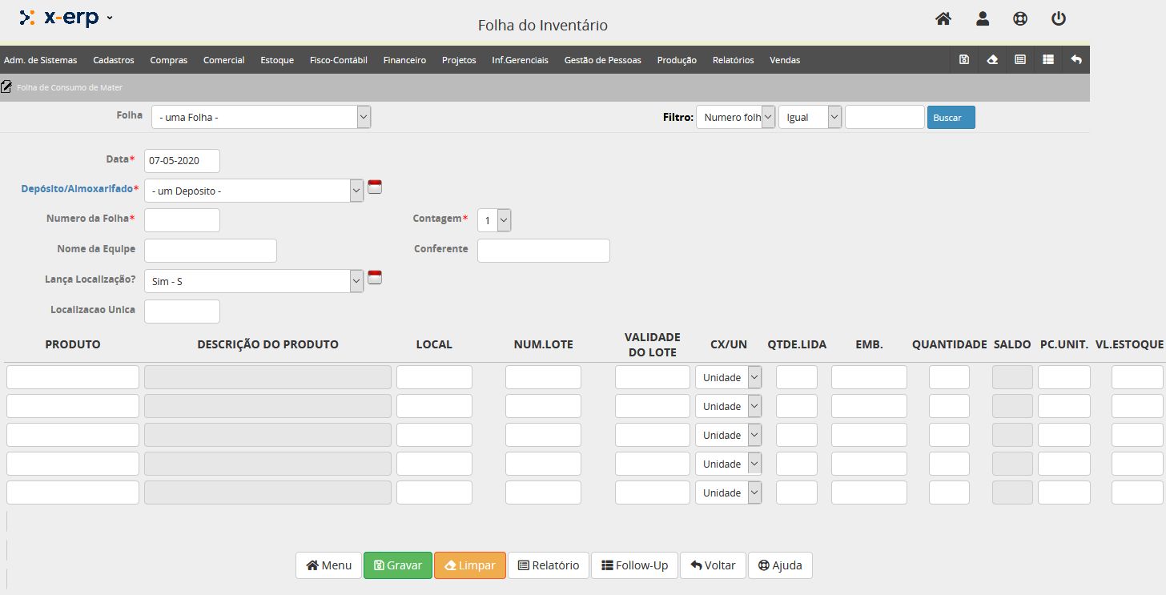Open Adm. de Sistemas menu
This screenshot has width=1166, height=595.
tap(41, 60)
